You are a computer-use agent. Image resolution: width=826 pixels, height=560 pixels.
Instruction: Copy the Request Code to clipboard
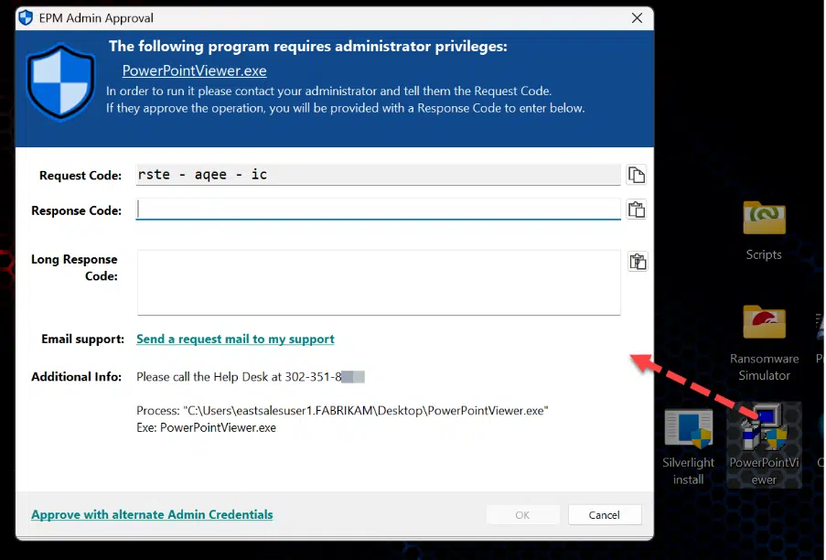(637, 175)
